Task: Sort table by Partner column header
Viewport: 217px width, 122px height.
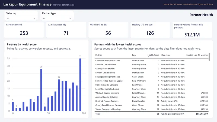Action: coord(98,55)
